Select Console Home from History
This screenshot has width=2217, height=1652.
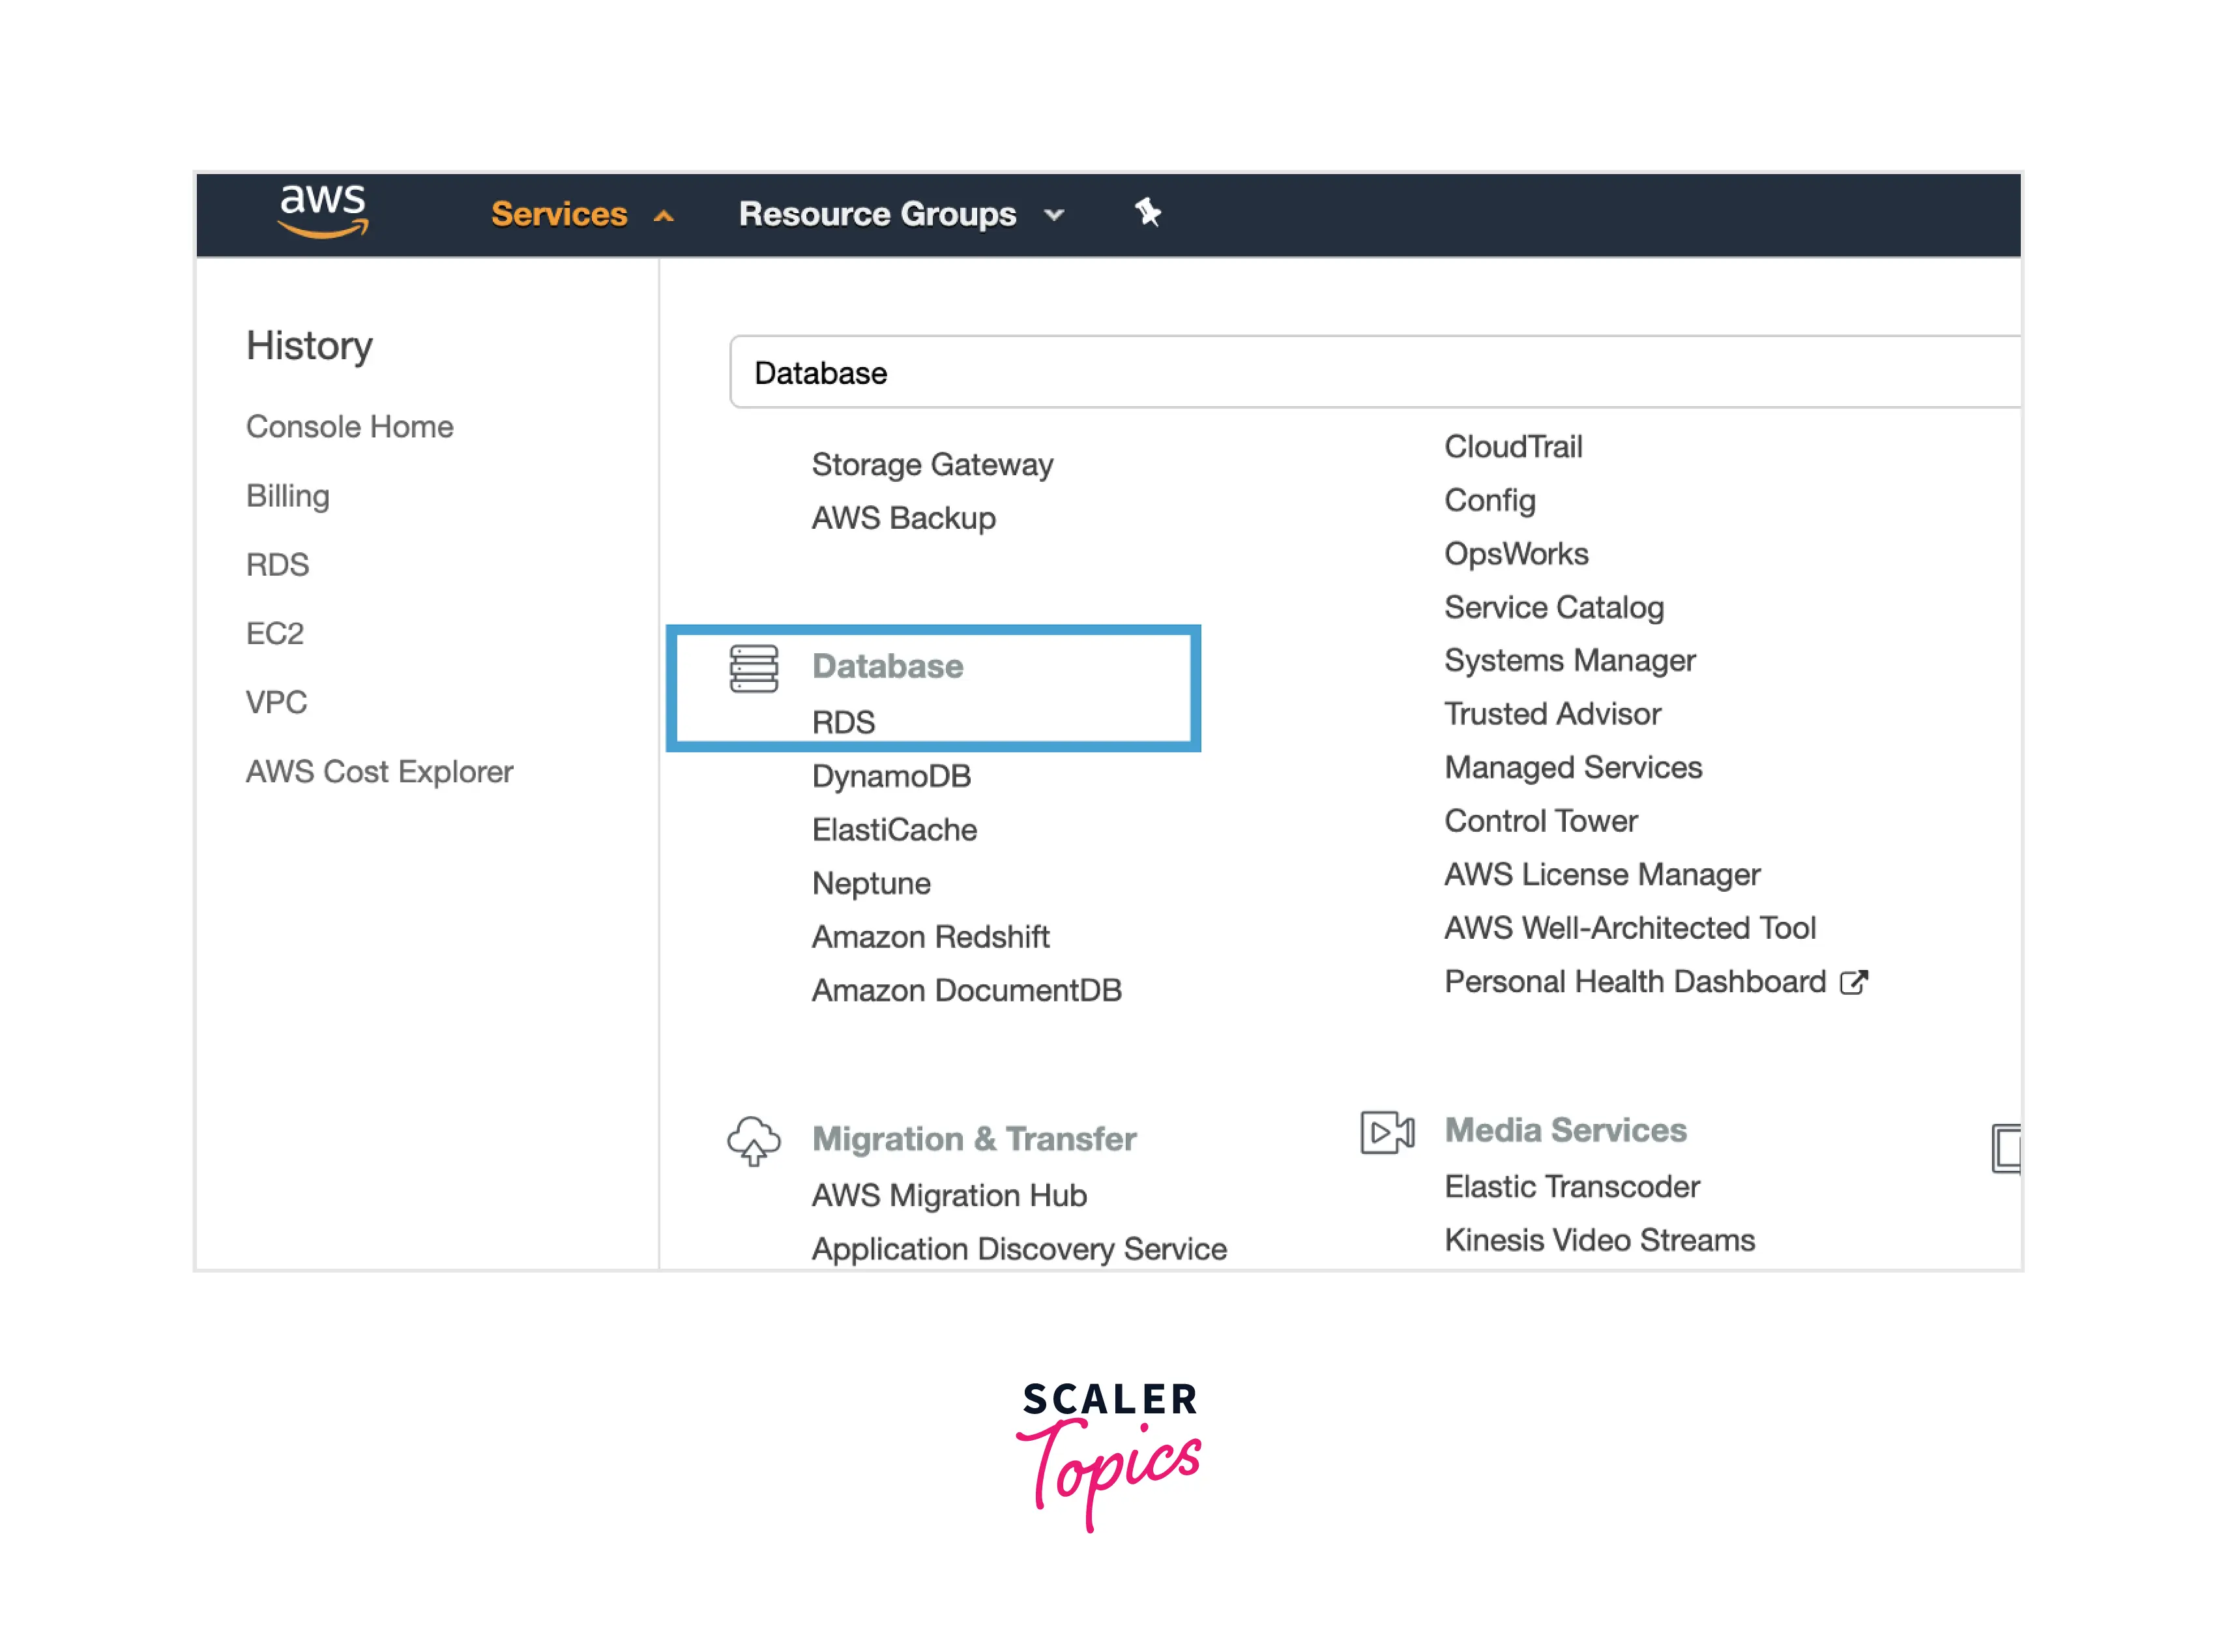click(x=349, y=427)
